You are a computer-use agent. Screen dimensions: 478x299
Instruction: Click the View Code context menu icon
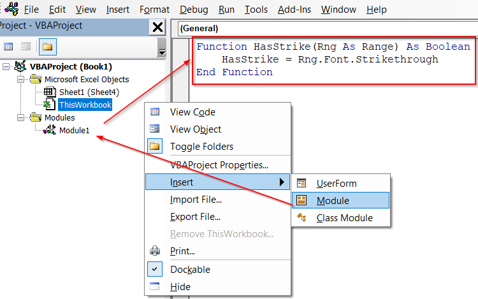[155, 112]
